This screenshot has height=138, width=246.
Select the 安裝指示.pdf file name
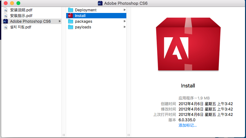pyautogui.click(x=21, y=16)
